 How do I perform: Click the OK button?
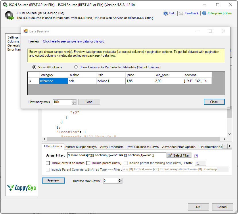click(x=198, y=207)
